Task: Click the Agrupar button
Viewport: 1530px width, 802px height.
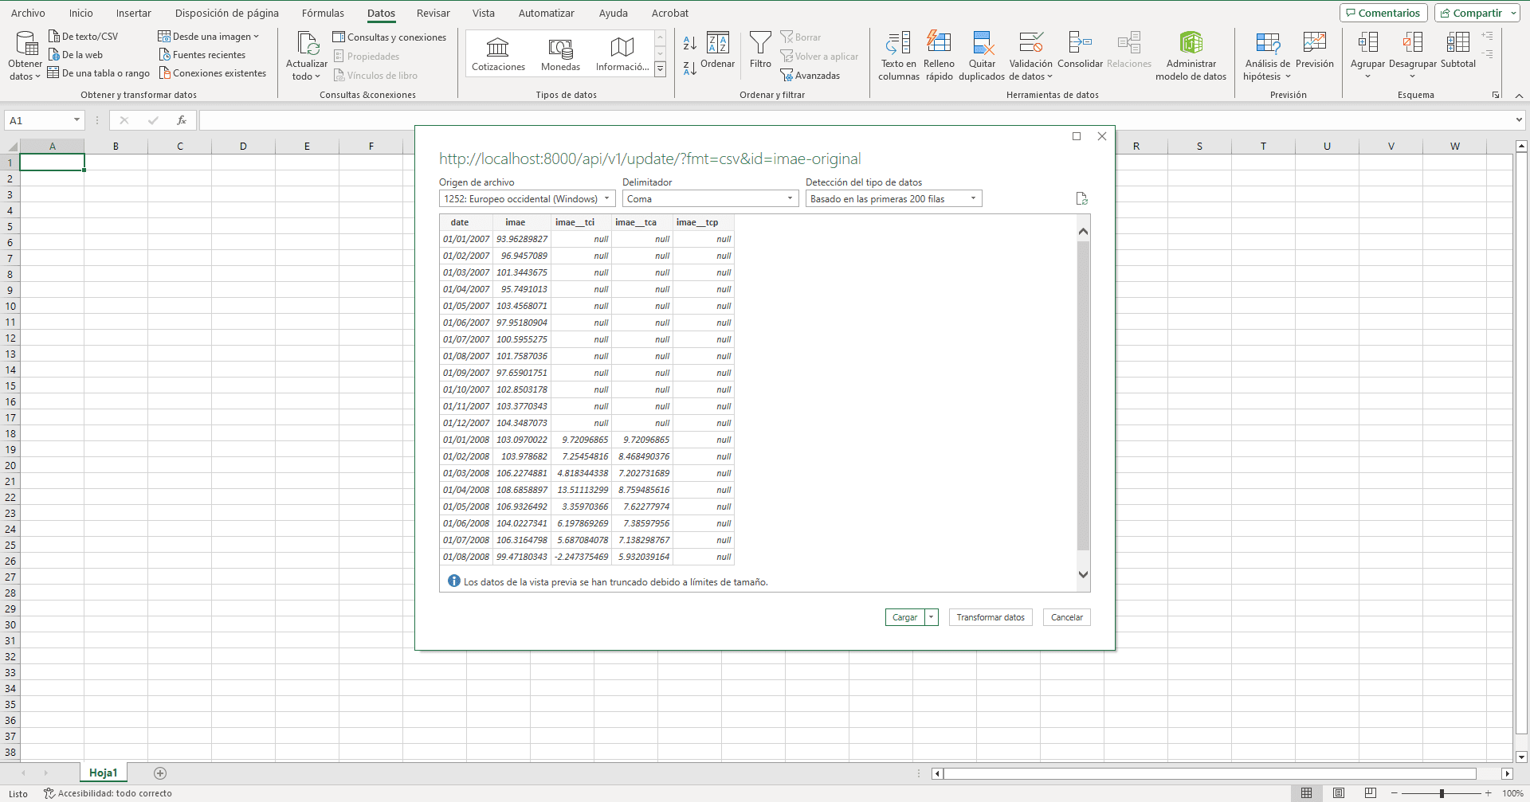Action: tap(1367, 56)
